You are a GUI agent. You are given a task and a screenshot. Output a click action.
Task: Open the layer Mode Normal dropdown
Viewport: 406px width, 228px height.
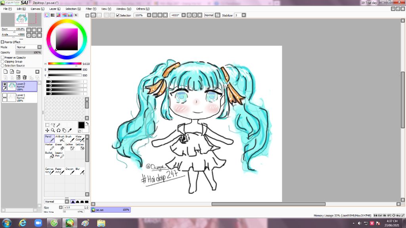(29, 47)
